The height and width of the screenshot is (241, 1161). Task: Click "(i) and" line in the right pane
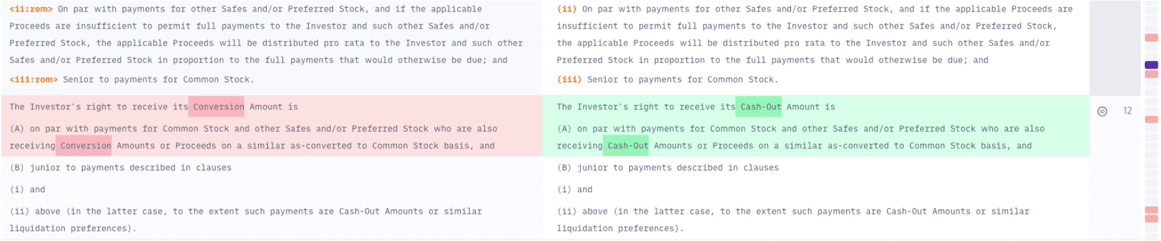tap(575, 189)
